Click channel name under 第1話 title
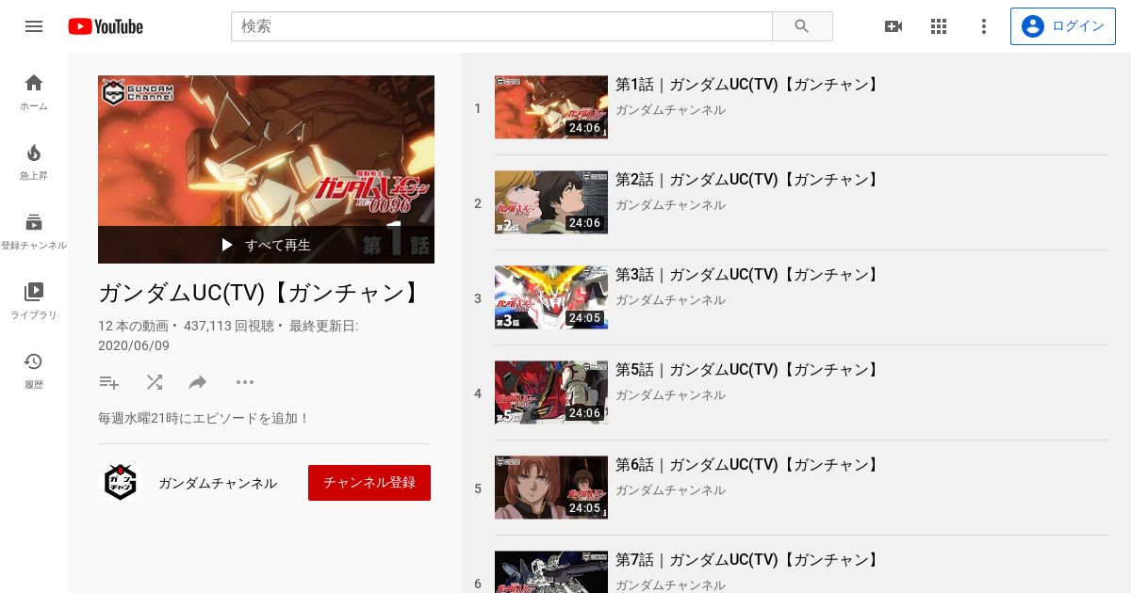Image resolution: width=1131 pixels, height=593 pixels. coord(670,110)
